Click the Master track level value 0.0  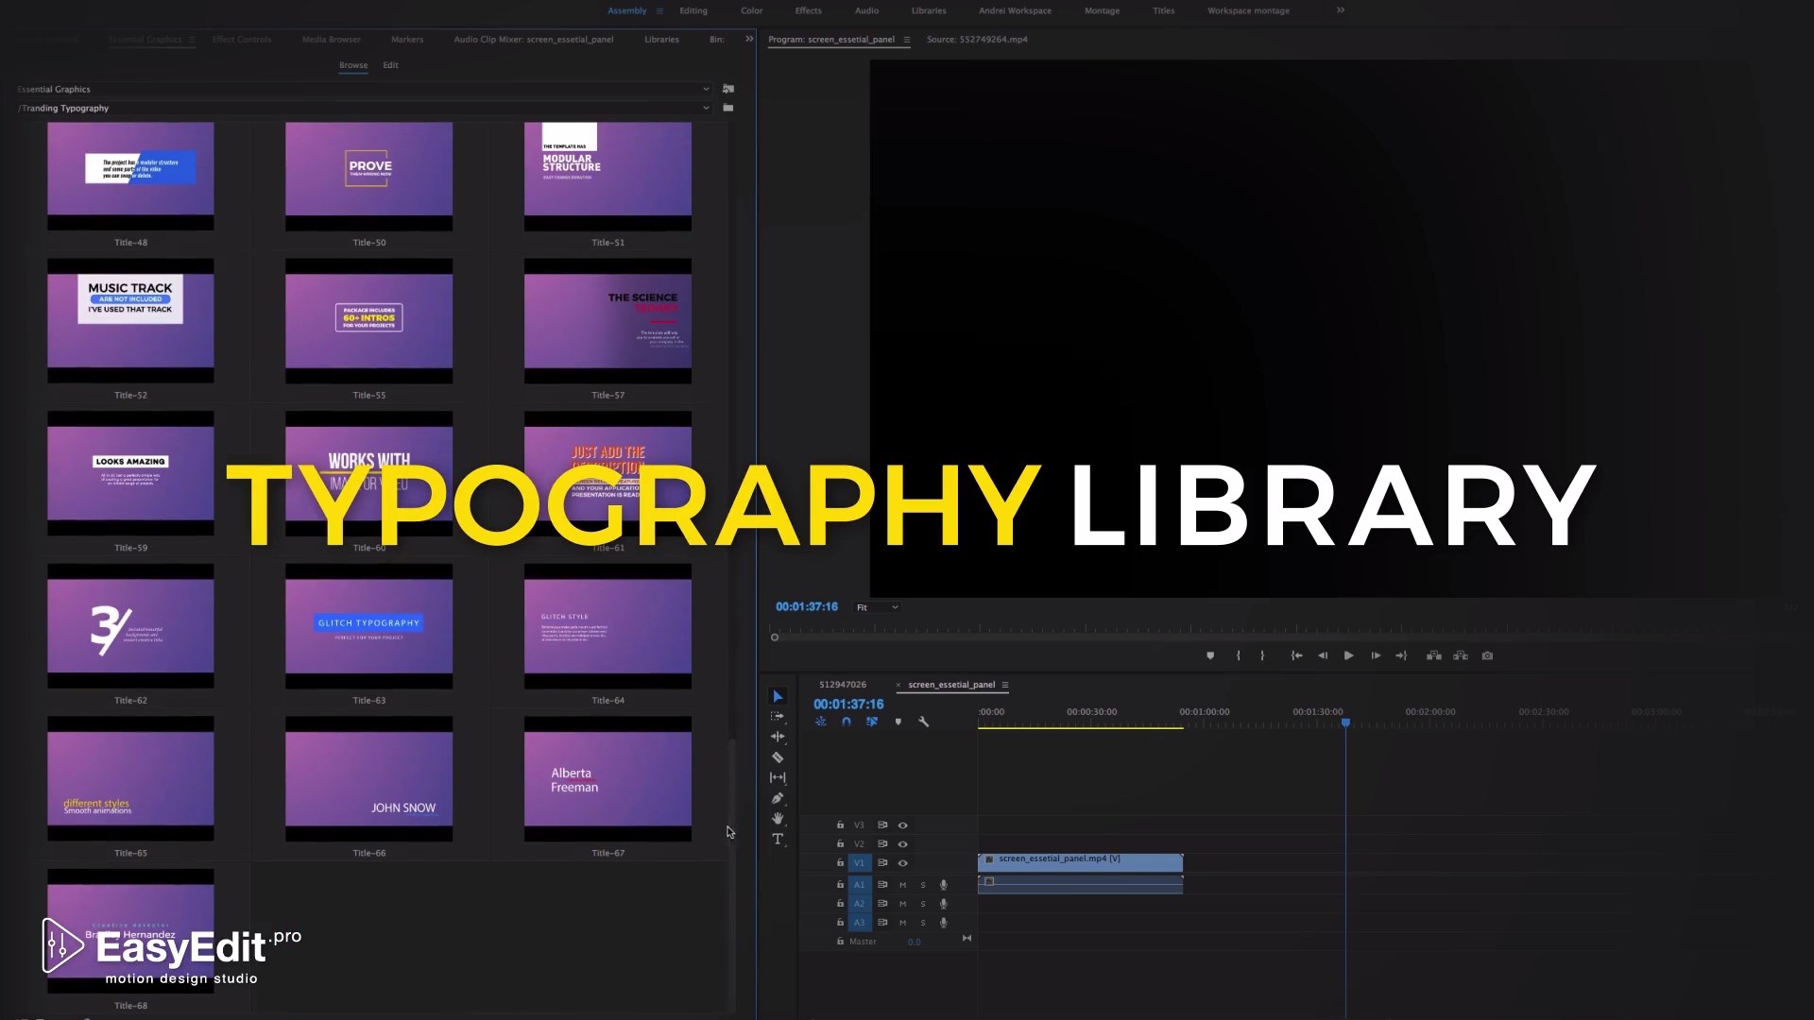click(x=915, y=942)
